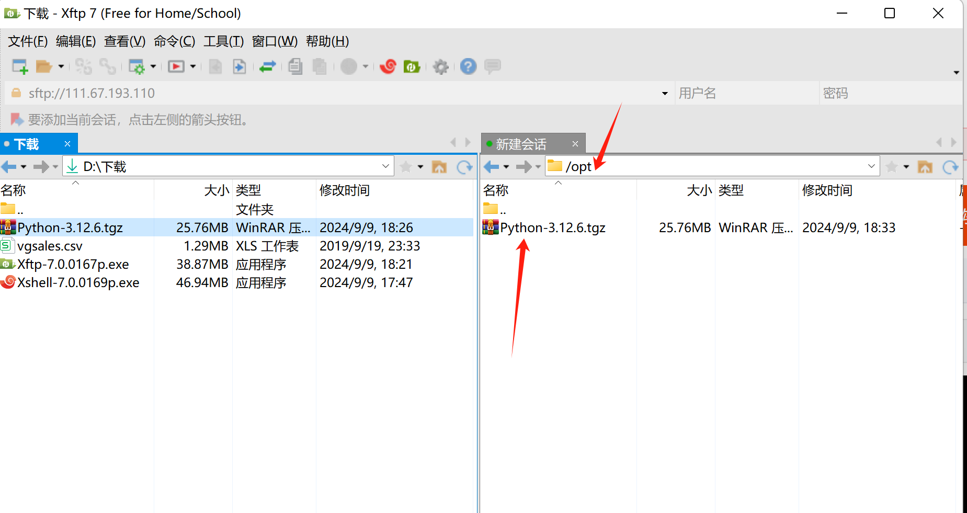Open the 命令(C) menu
Screen dimensions: 967x513
pos(174,41)
